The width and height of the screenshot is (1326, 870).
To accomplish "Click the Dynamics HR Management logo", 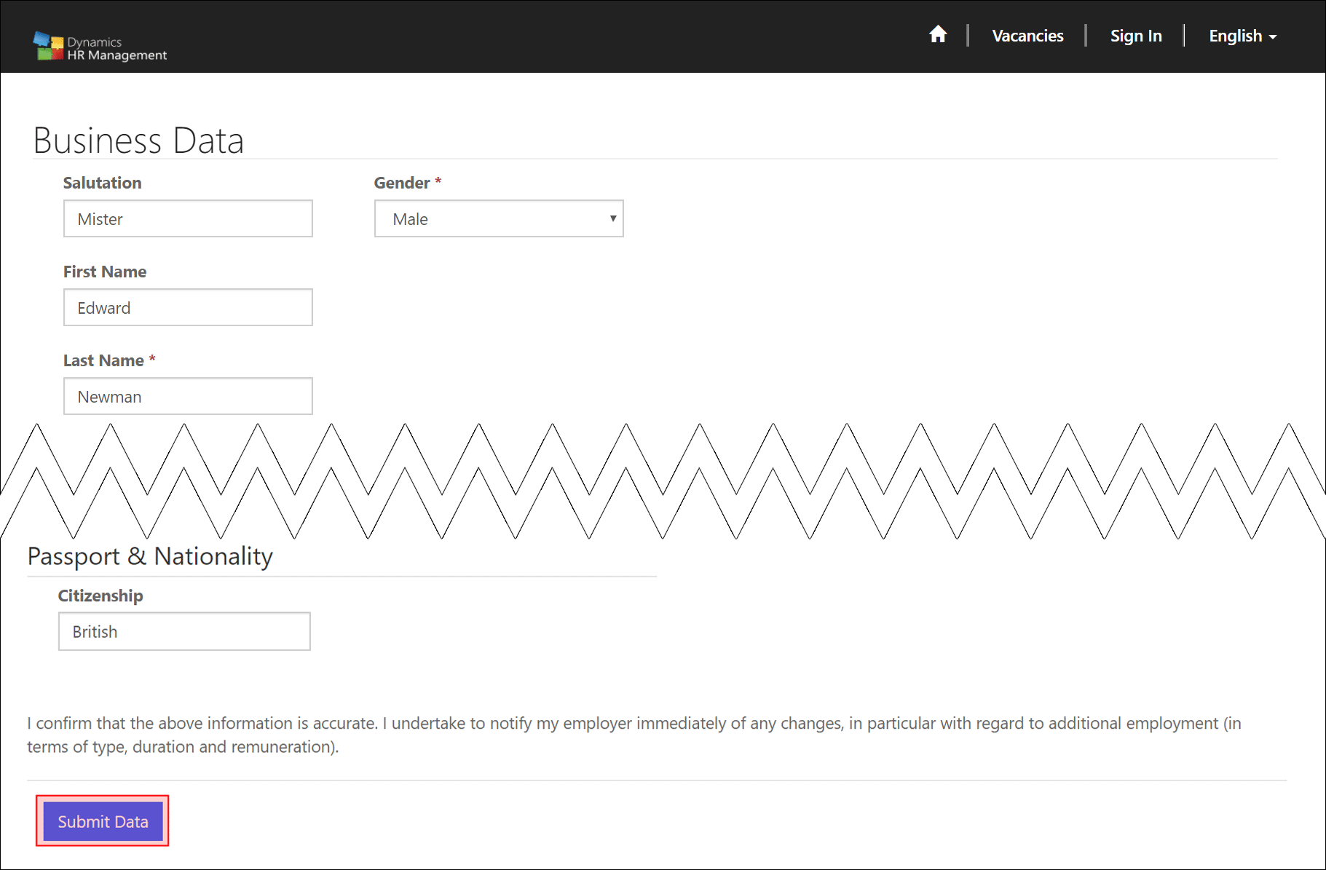I will tap(100, 48).
